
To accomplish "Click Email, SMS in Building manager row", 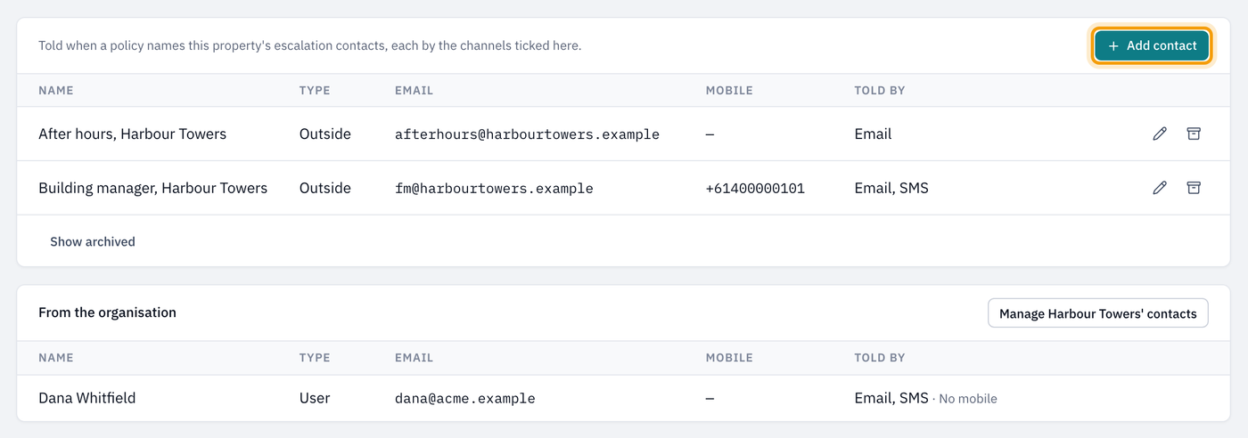I will tap(891, 188).
